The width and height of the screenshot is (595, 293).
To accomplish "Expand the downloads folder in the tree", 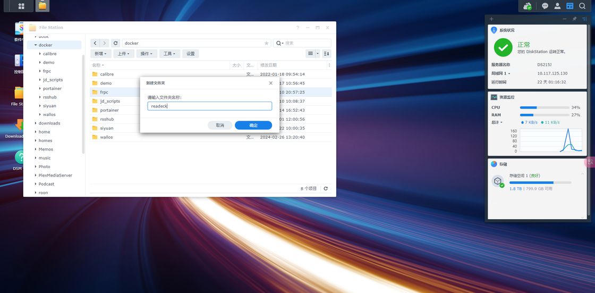I will pos(35,123).
